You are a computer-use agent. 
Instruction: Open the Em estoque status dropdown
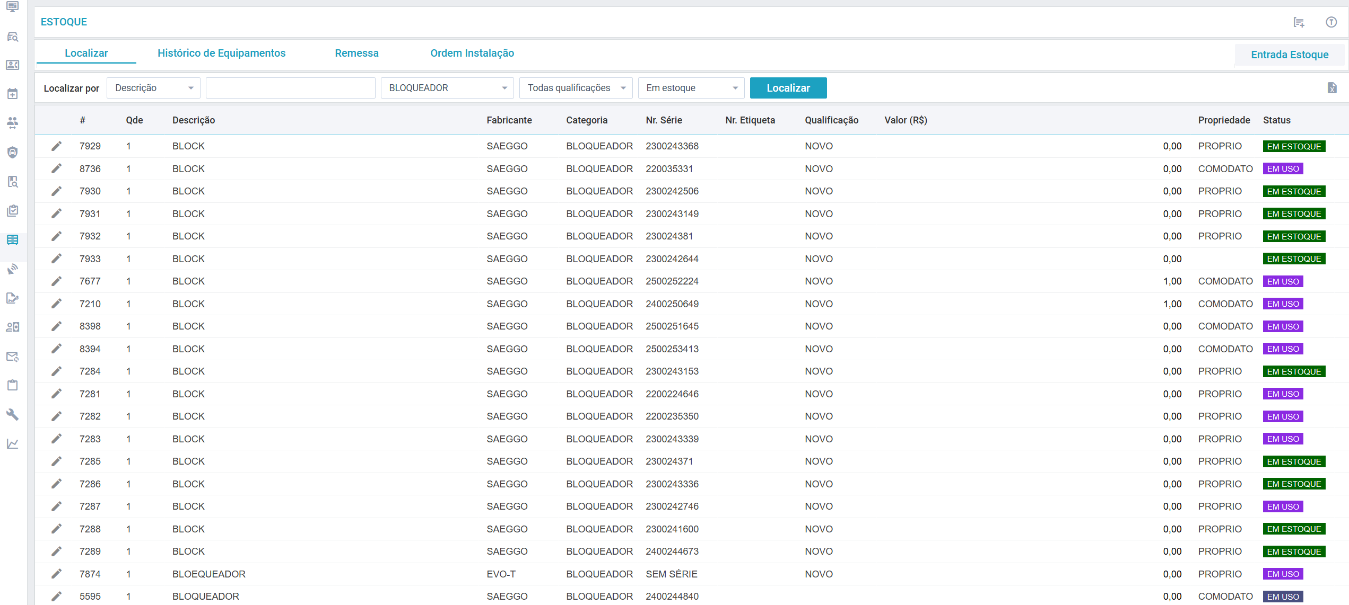(691, 88)
